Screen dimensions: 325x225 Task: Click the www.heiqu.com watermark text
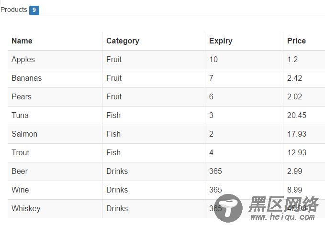pyautogui.click(x=282, y=217)
